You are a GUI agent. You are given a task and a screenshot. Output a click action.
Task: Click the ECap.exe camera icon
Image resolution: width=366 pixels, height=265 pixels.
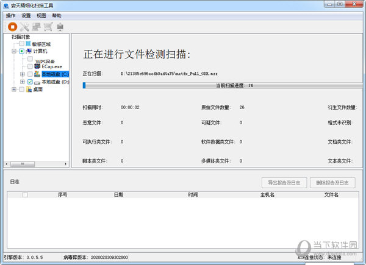(37, 66)
